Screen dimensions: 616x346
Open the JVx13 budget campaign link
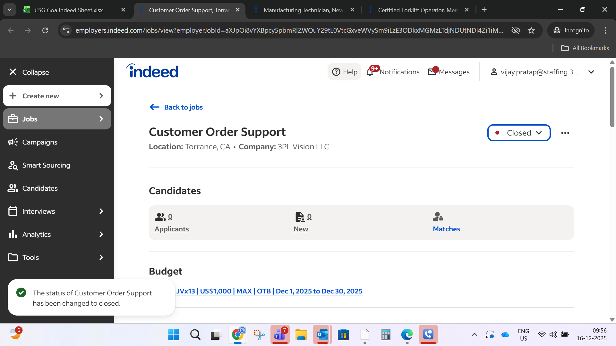click(269, 291)
